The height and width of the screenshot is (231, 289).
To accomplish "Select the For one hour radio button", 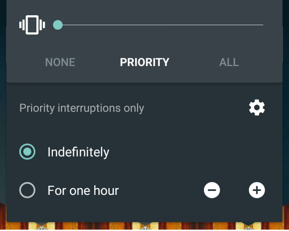I will click(28, 190).
